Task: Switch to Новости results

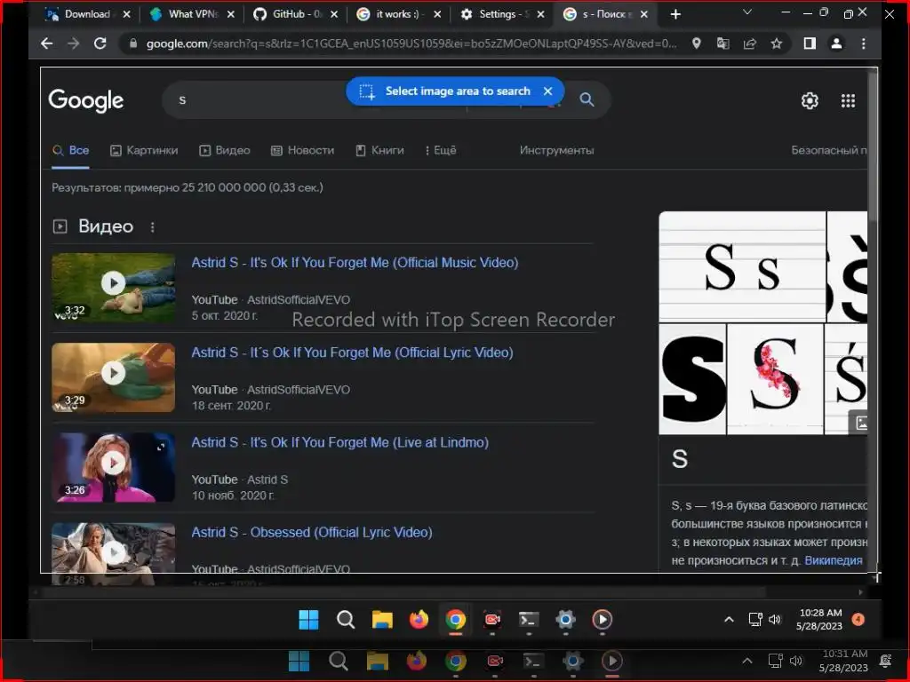Action: [302, 150]
